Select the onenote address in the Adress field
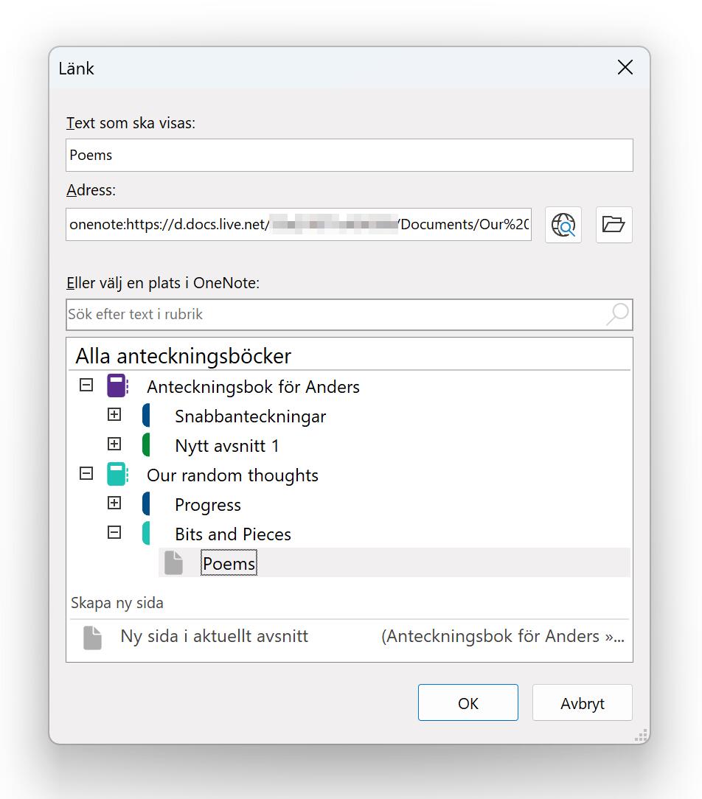This screenshot has width=702, height=799. tap(298, 224)
